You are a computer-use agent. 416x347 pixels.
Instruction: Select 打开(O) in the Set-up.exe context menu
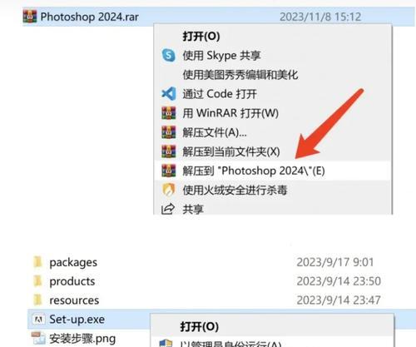pos(200,326)
